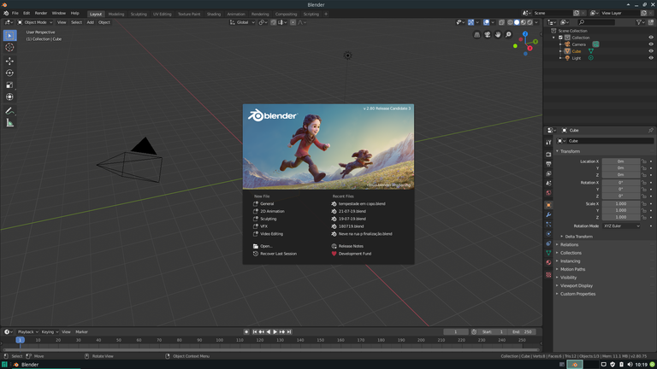Play animation in reverse

(269, 331)
